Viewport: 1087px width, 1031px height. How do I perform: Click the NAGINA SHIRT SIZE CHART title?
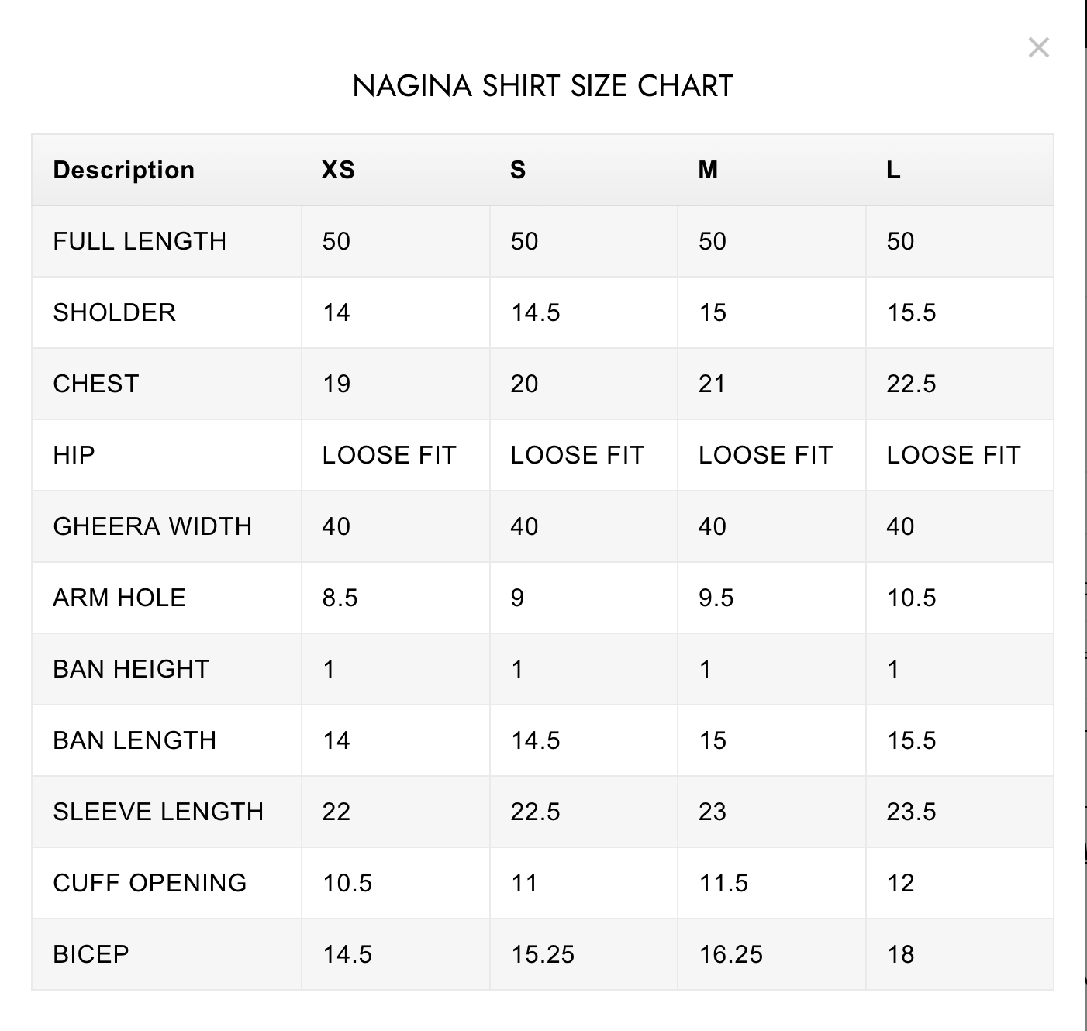[x=543, y=85]
